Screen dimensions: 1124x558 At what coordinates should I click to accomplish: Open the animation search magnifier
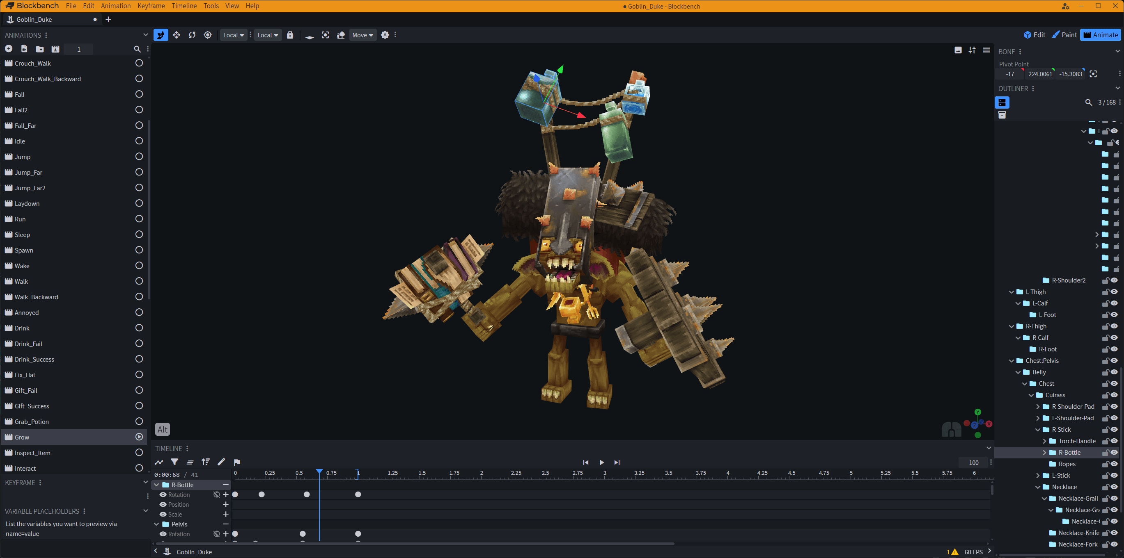[x=137, y=49]
